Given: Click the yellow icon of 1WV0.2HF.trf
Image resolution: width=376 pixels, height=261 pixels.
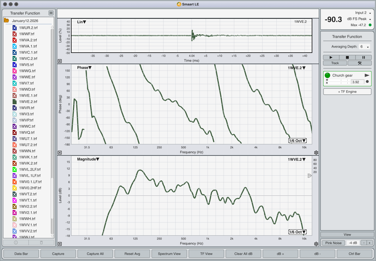Looking at the screenshot, I should 15,188.
